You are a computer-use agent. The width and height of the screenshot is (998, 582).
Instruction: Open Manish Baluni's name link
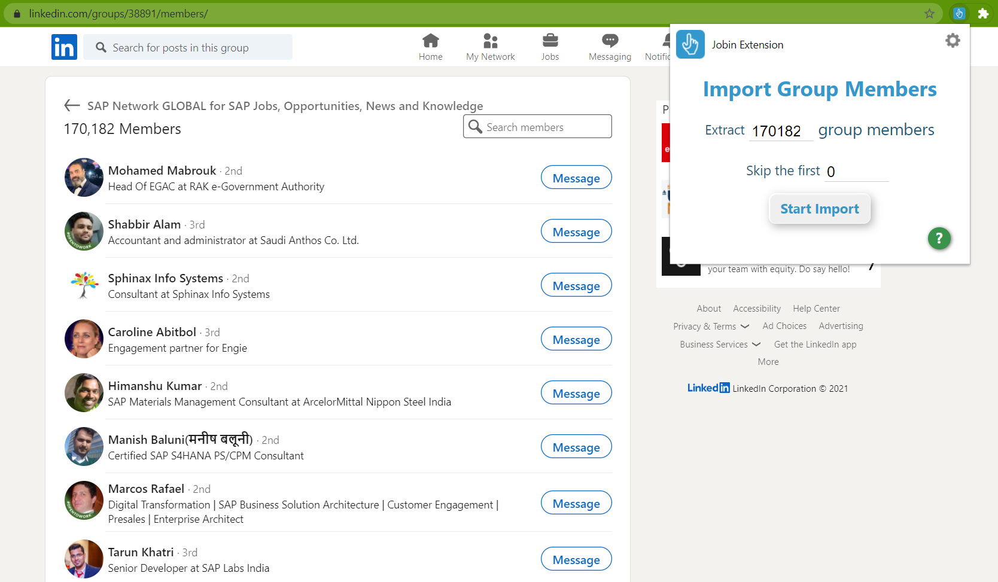(181, 440)
